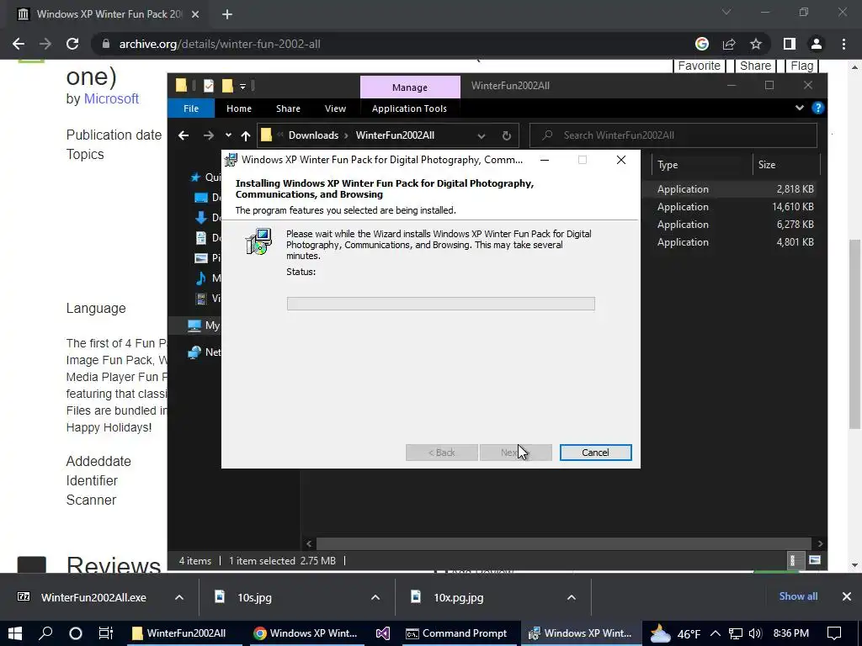Open the Microsoft author link

click(x=111, y=99)
